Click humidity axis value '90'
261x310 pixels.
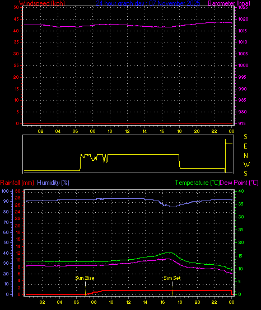coord(6,201)
